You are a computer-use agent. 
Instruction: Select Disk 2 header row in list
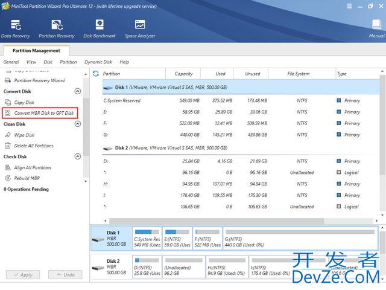[x=241, y=148]
